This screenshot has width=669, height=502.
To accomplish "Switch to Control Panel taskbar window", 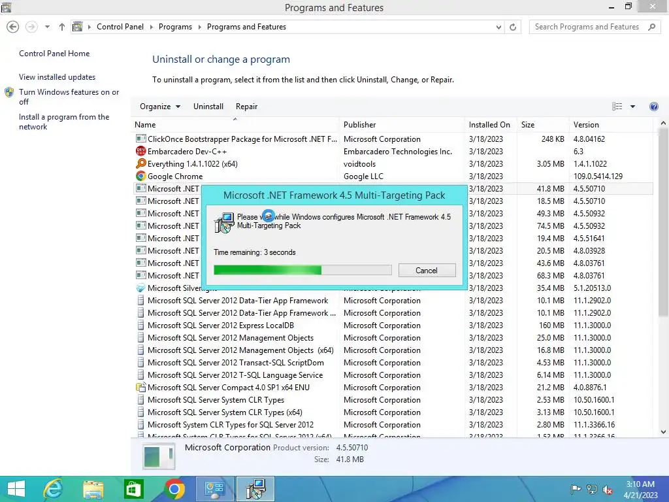I will pos(214,489).
